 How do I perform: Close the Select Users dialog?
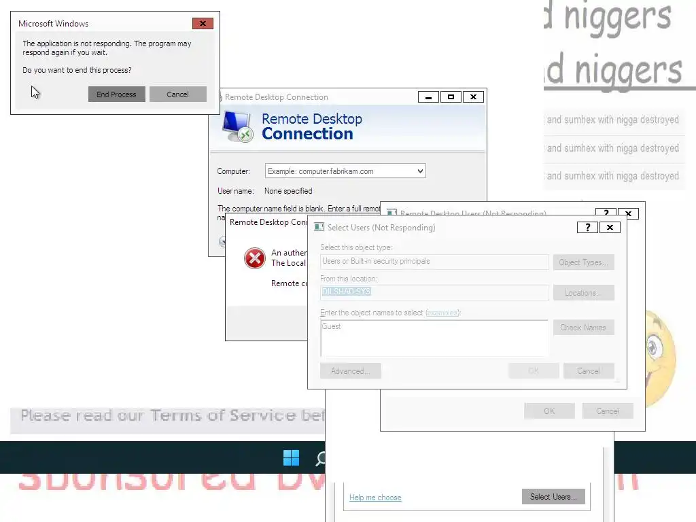point(610,227)
